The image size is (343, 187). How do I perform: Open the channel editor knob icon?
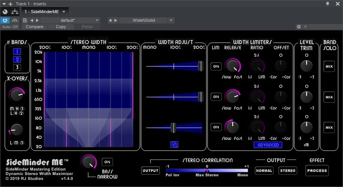point(5,12)
